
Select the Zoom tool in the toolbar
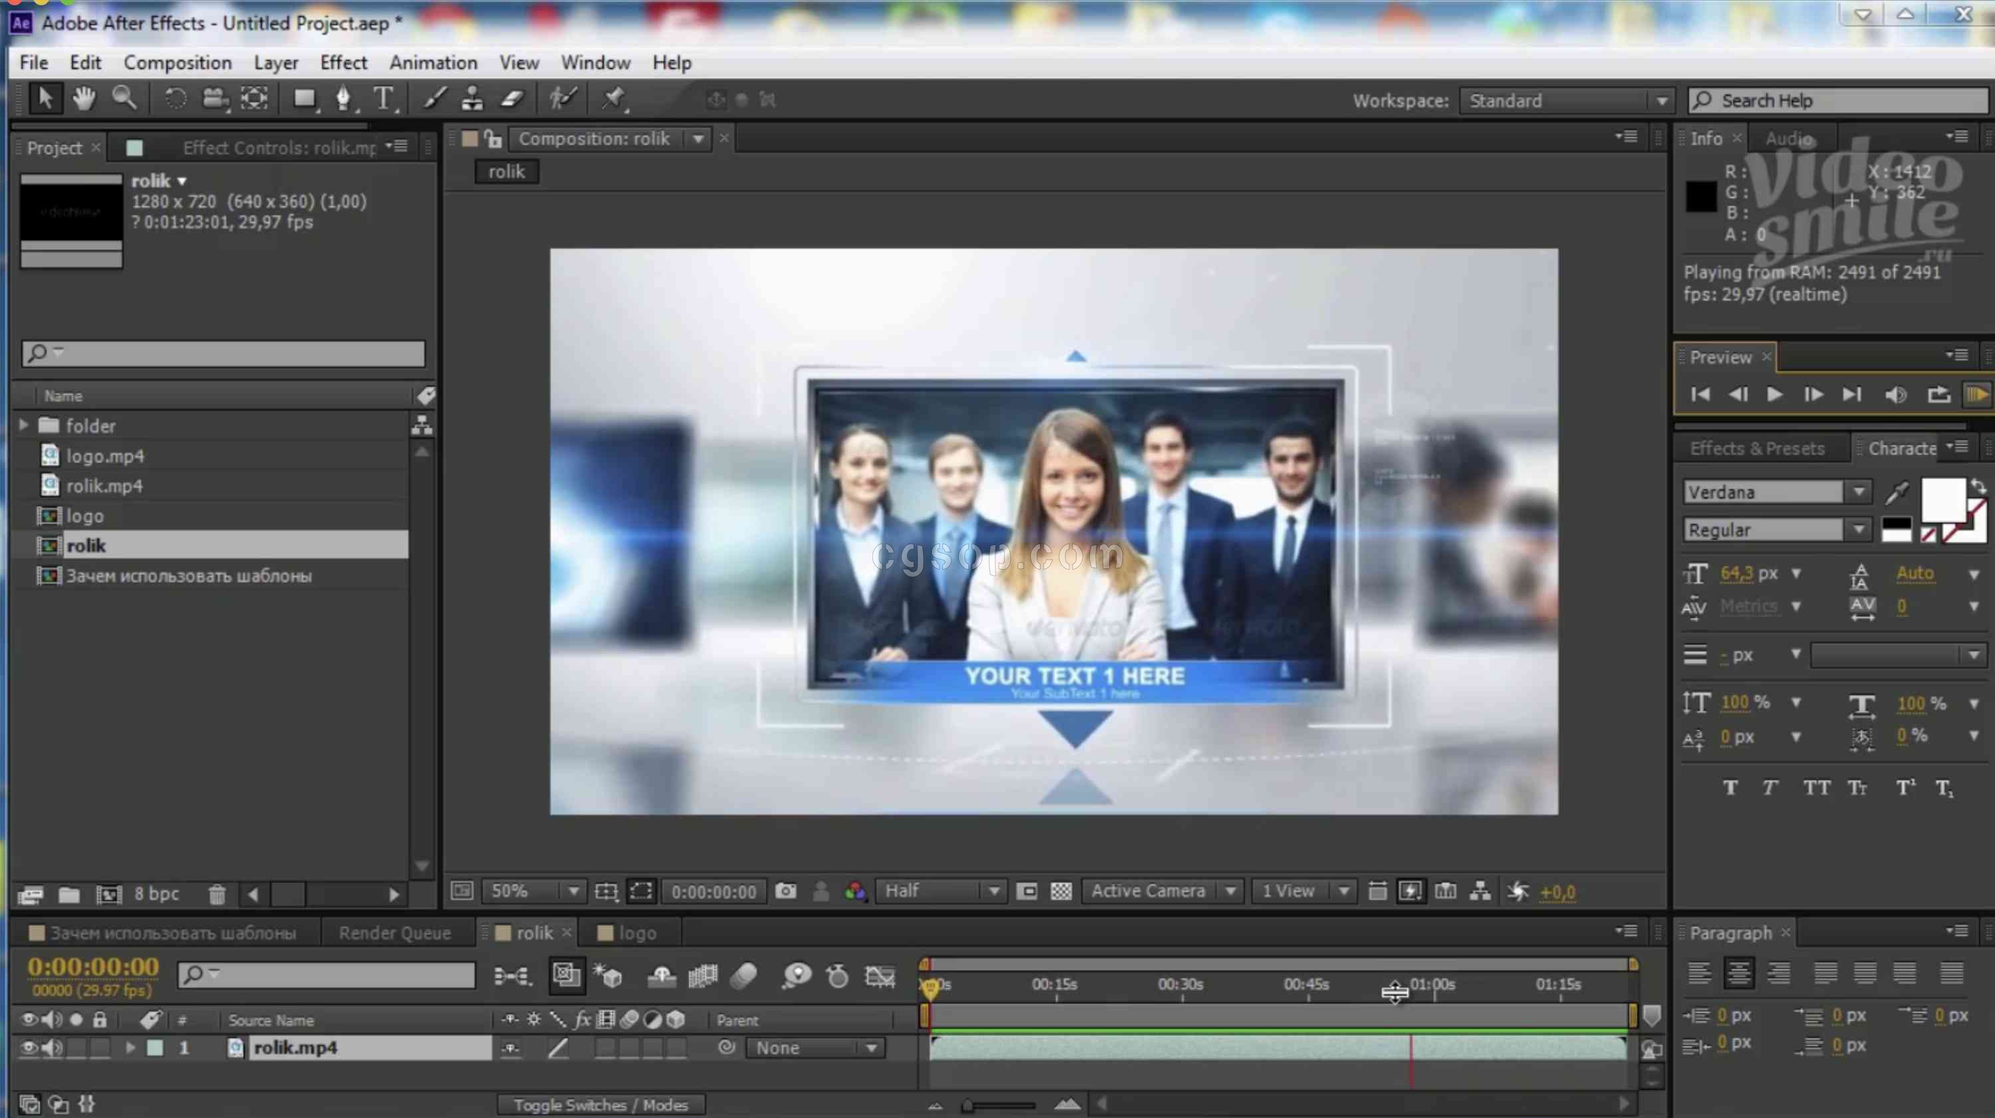tap(124, 98)
